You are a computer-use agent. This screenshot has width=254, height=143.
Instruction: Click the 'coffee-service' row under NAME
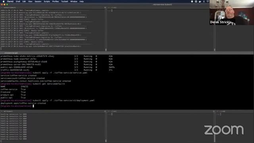(13, 89)
